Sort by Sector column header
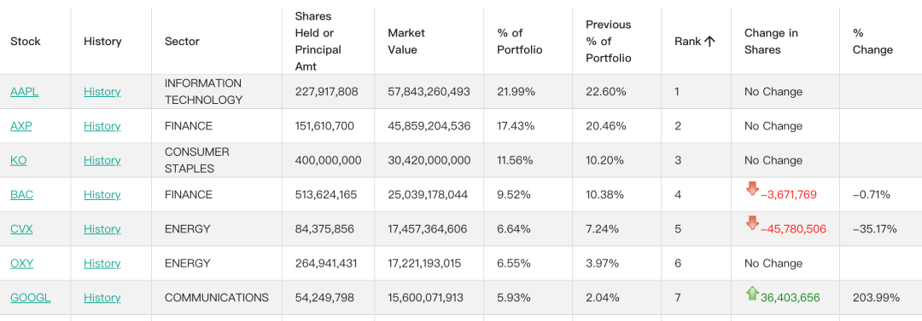The width and height of the screenshot is (922, 321). 182,41
